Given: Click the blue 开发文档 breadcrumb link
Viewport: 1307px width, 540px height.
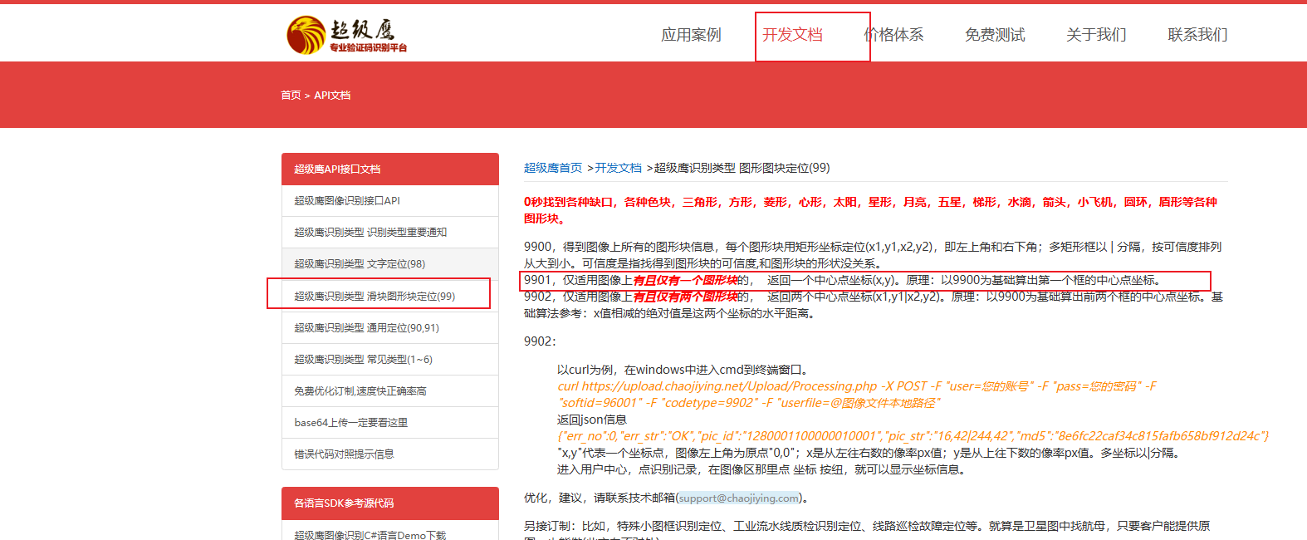Looking at the screenshot, I should coord(618,168).
